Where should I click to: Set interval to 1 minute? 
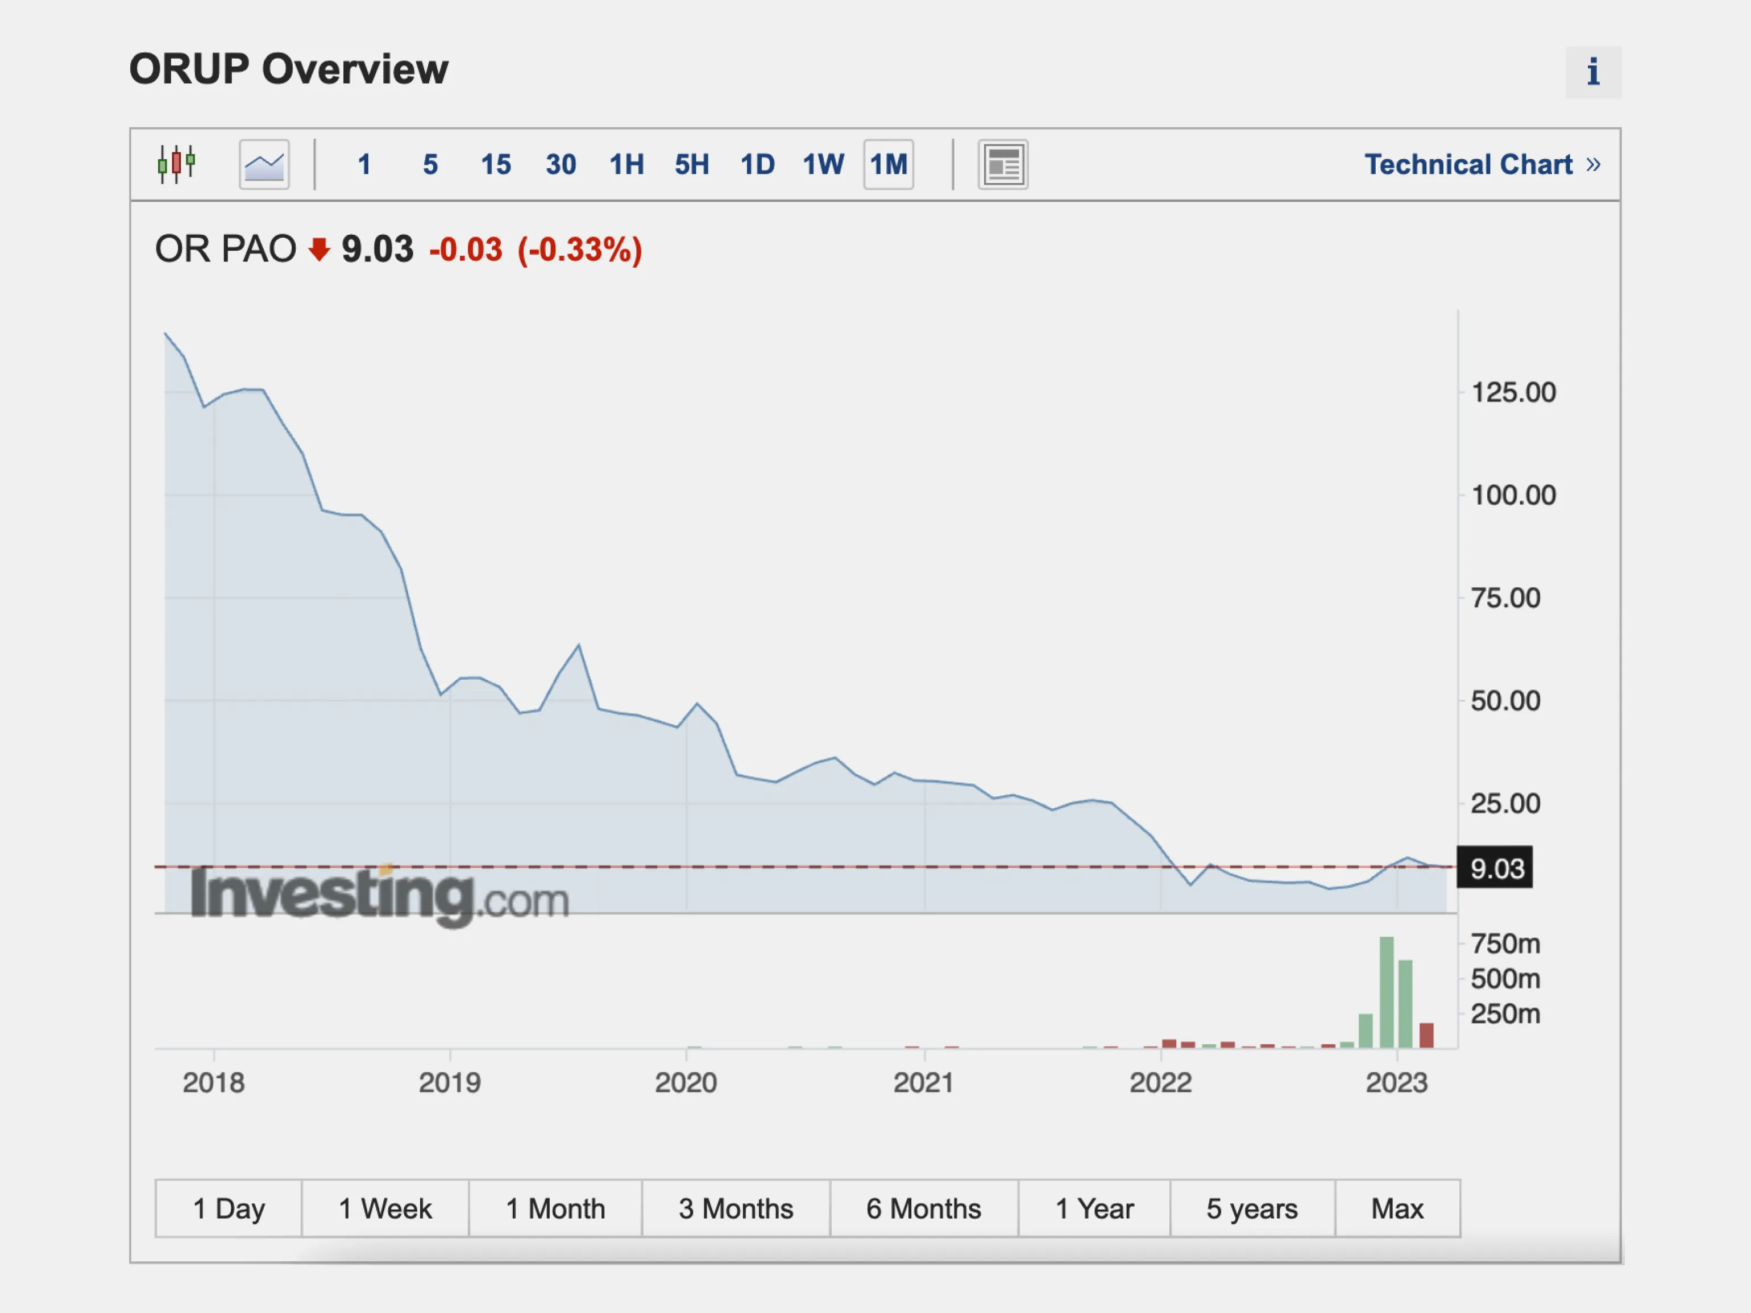pyautogui.click(x=364, y=165)
